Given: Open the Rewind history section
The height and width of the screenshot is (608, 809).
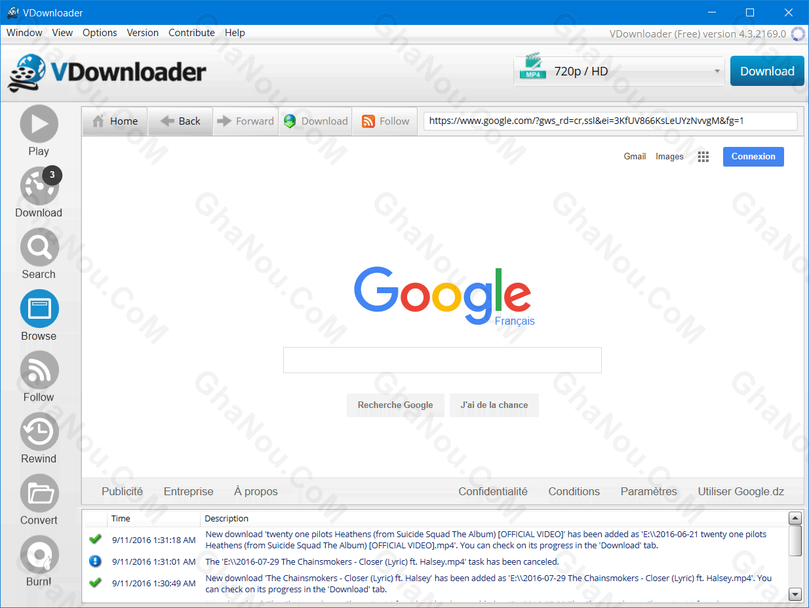Looking at the screenshot, I should pos(39,439).
